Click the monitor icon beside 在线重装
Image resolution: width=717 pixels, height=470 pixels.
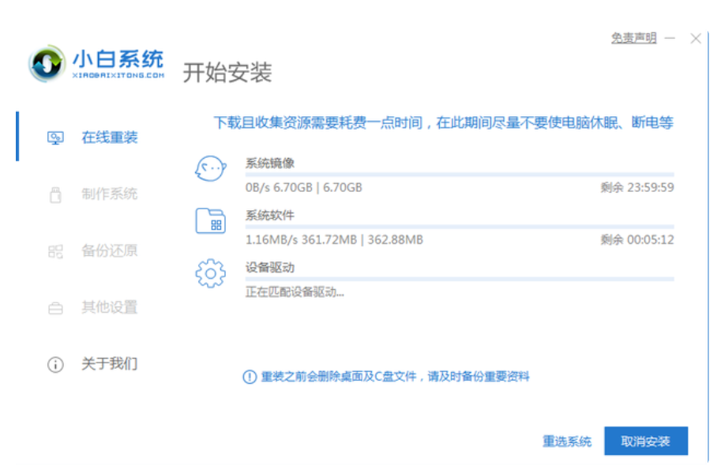coord(55,137)
